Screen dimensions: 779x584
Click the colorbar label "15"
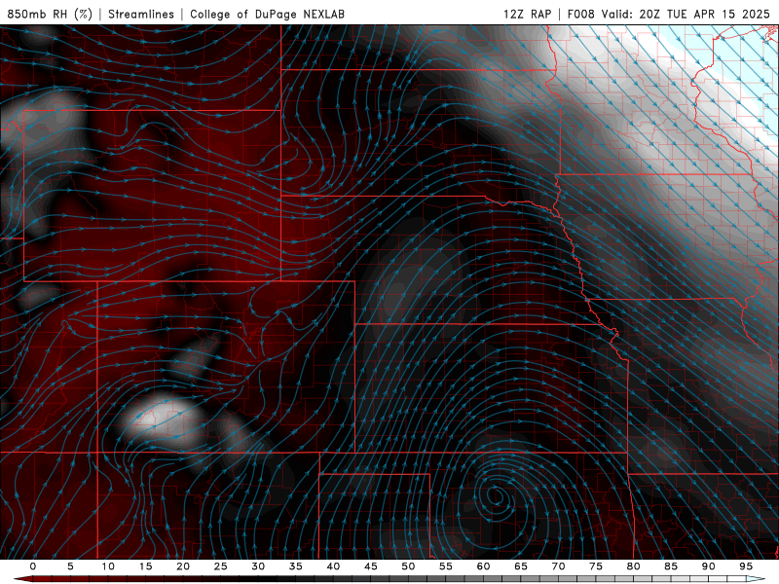pyautogui.click(x=145, y=566)
